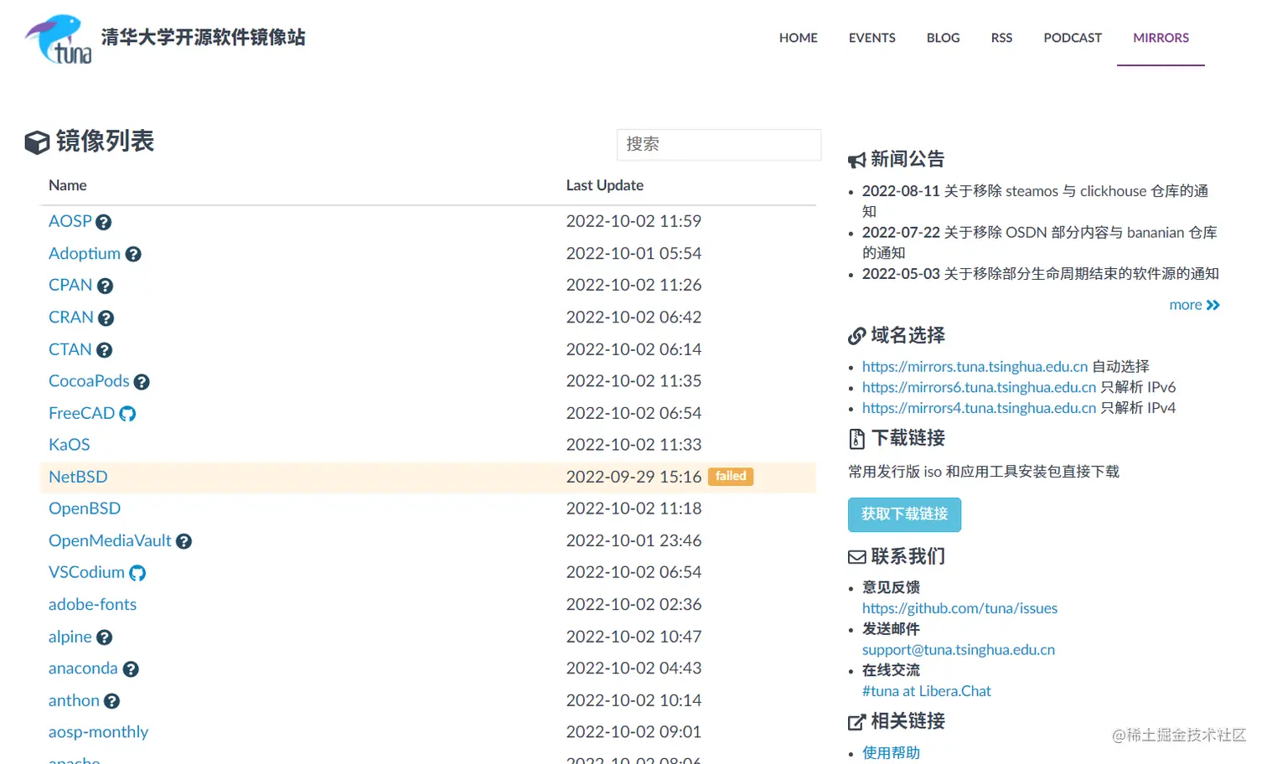Viewport: 1267px width, 764px height.
Task: Open OpenMediaVault help icon
Action: (184, 541)
